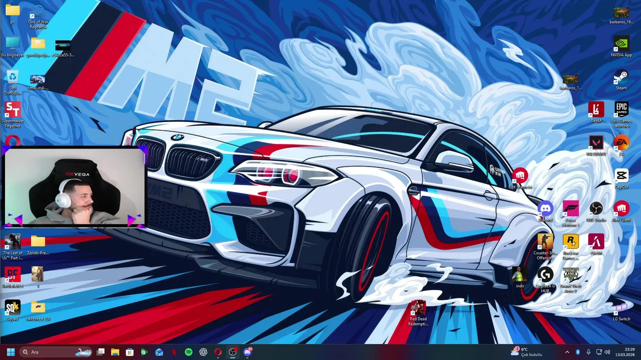Open the network status tray icon

[x=598, y=352]
